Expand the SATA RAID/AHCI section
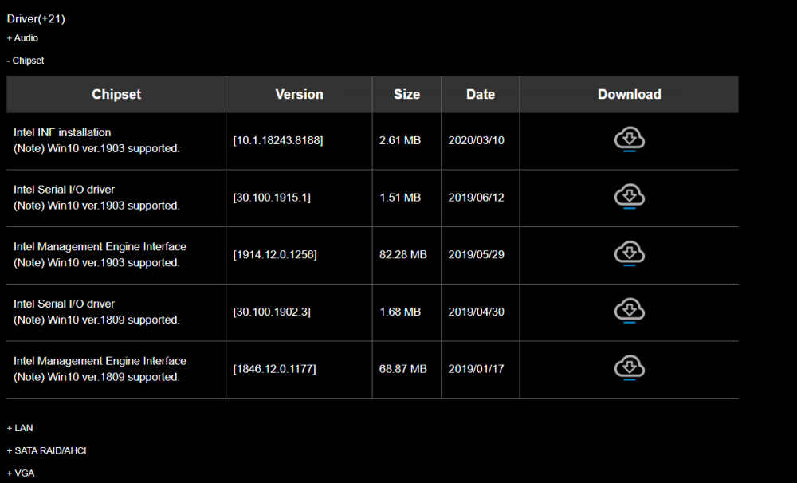The image size is (797, 483). (x=46, y=450)
